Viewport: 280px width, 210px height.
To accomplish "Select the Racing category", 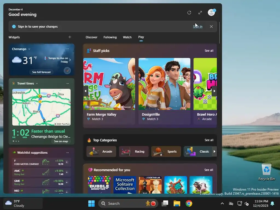I will coord(134,151).
